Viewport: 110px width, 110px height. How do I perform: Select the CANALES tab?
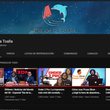[93, 54]
